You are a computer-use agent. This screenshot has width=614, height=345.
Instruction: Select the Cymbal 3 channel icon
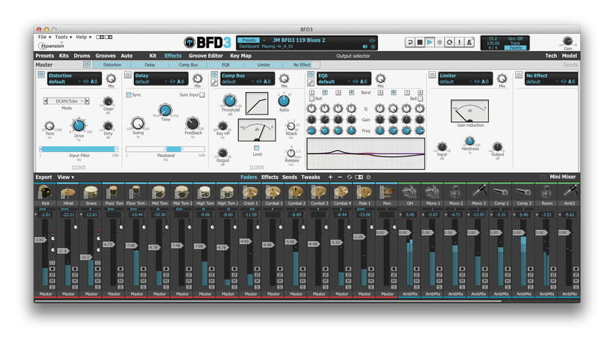click(x=319, y=192)
